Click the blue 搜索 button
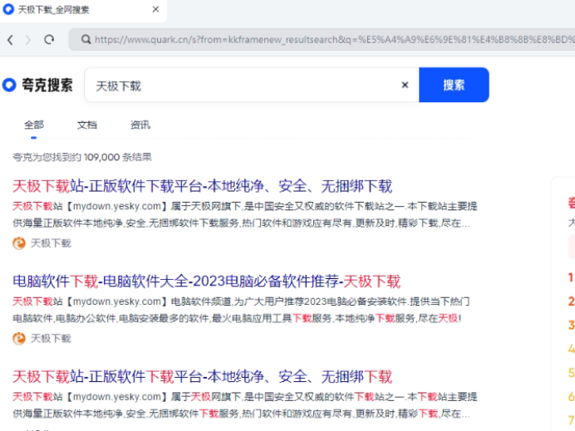The image size is (575, 431). pos(454,85)
